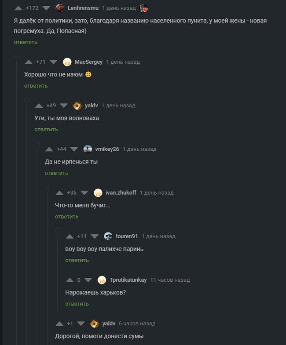Viewport: 286px width, 345px height.
Task: Downvote touren91's comment
Action: tap(95, 236)
